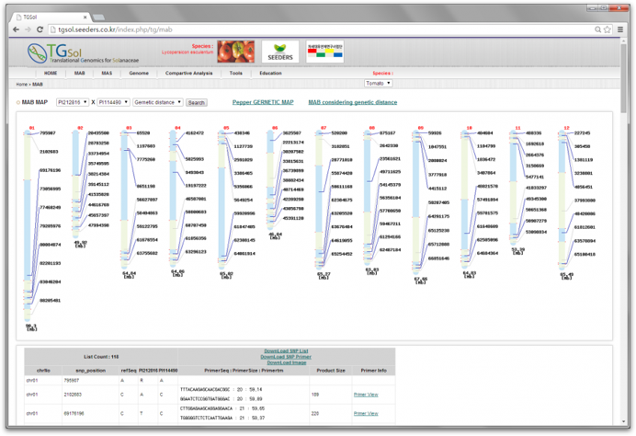Image resolution: width=636 pixels, height=436 pixels.
Task: Open the Genome menu
Action: click(x=139, y=73)
